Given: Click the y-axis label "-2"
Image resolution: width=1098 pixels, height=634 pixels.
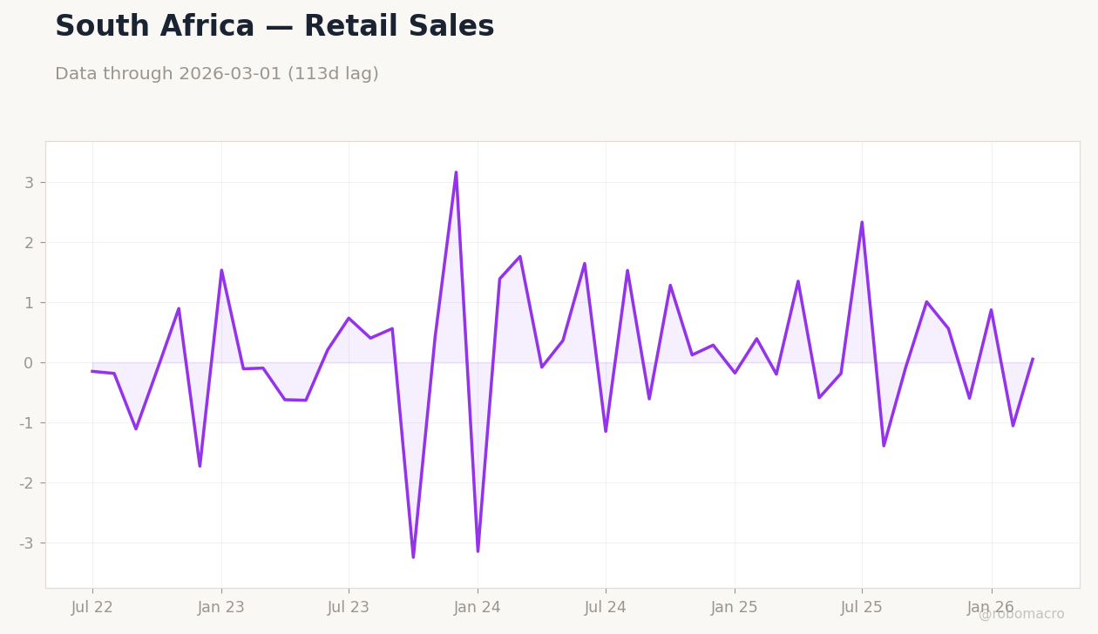Looking at the screenshot, I should pyautogui.click(x=26, y=483).
